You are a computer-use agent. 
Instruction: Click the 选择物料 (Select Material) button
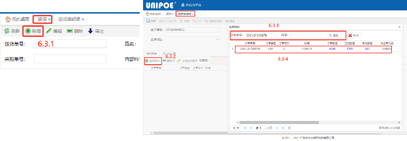153,61
